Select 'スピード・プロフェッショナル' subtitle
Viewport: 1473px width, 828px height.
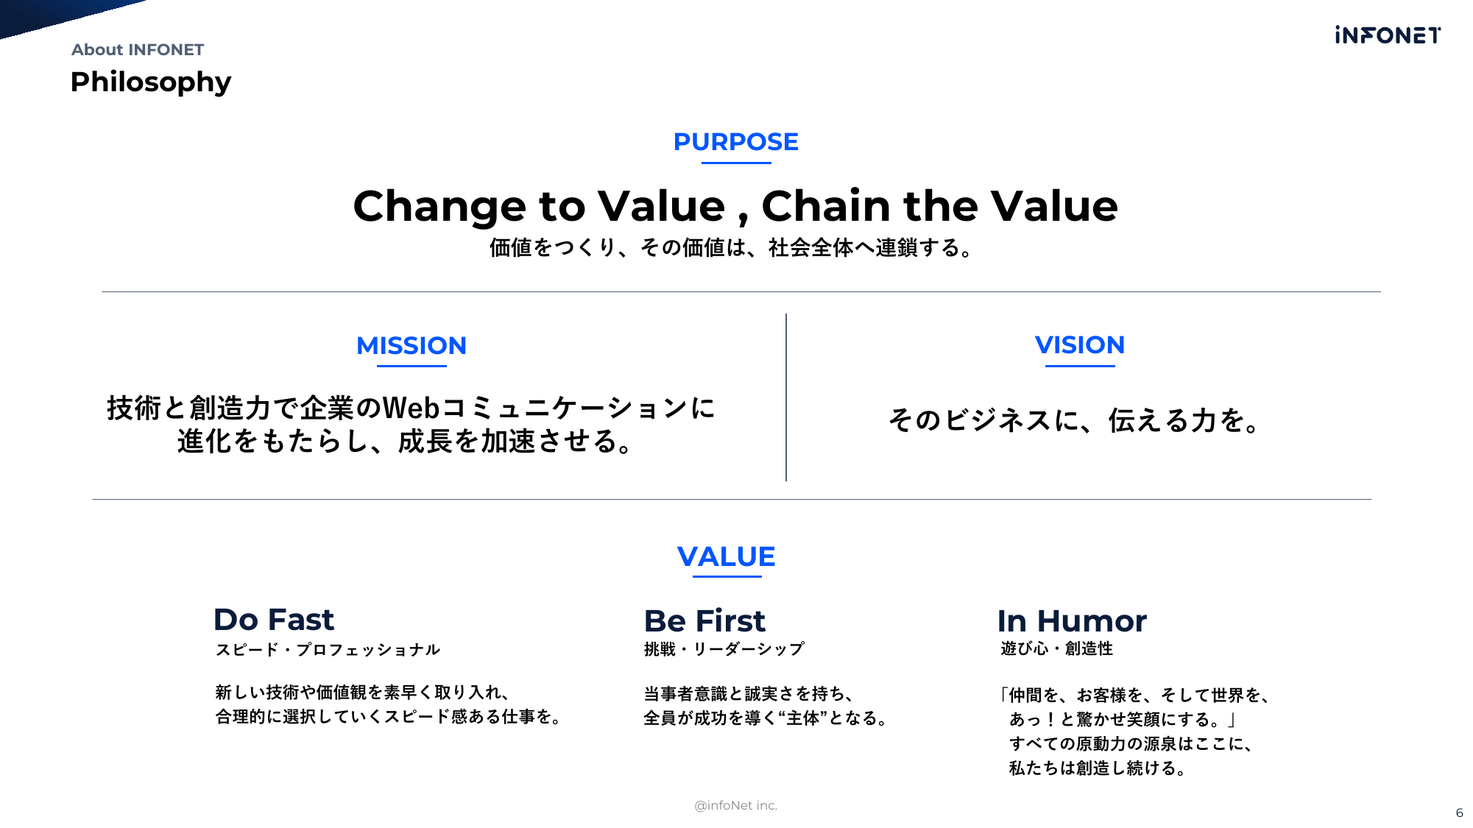click(x=328, y=650)
